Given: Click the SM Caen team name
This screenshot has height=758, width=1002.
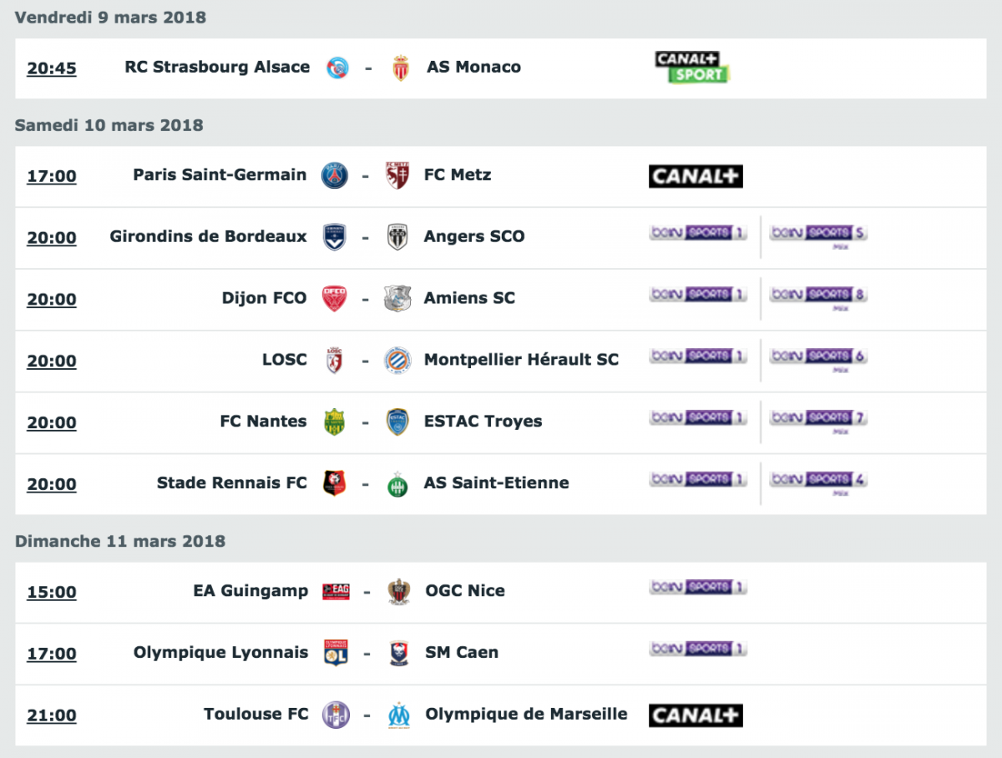Looking at the screenshot, I should point(462,653).
